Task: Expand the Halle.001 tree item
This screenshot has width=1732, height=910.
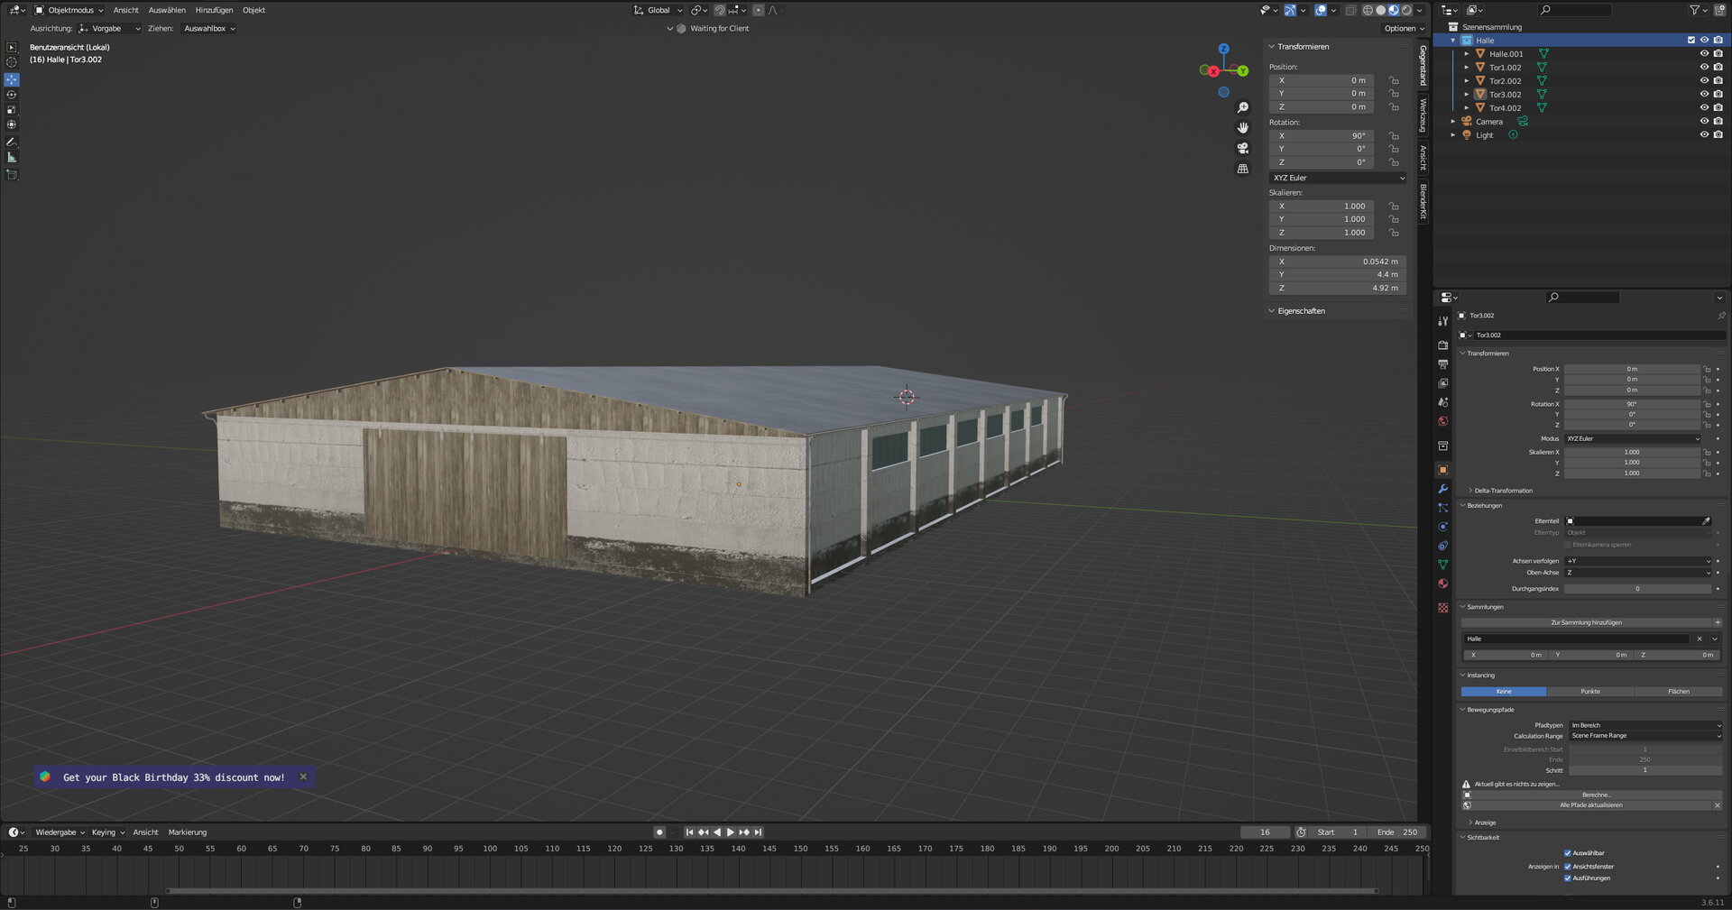Action: click(x=1467, y=54)
